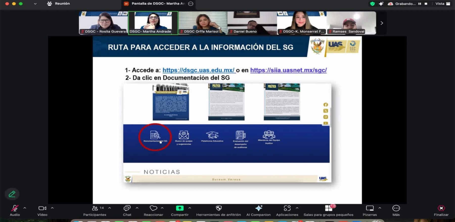
Task: Open the title bar dropdown chevron
Action: click(35, 4)
